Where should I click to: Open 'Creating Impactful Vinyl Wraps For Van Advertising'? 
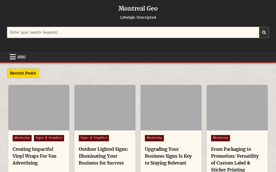click(x=34, y=156)
